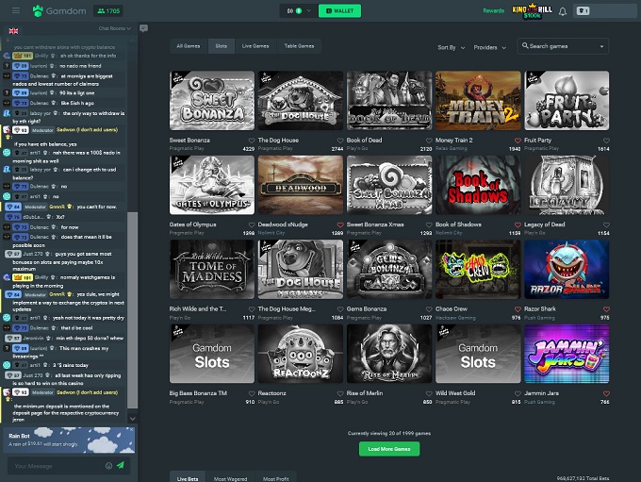Viewport: 641px width, 482px height.
Task: Open the search games dropdown arrow
Action: point(601,46)
